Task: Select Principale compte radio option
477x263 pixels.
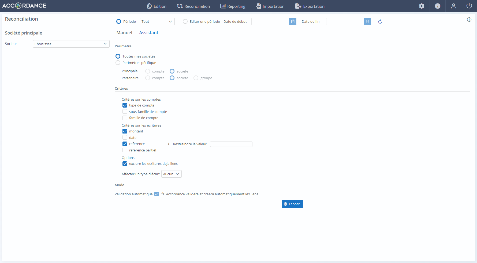Action: pos(148,71)
